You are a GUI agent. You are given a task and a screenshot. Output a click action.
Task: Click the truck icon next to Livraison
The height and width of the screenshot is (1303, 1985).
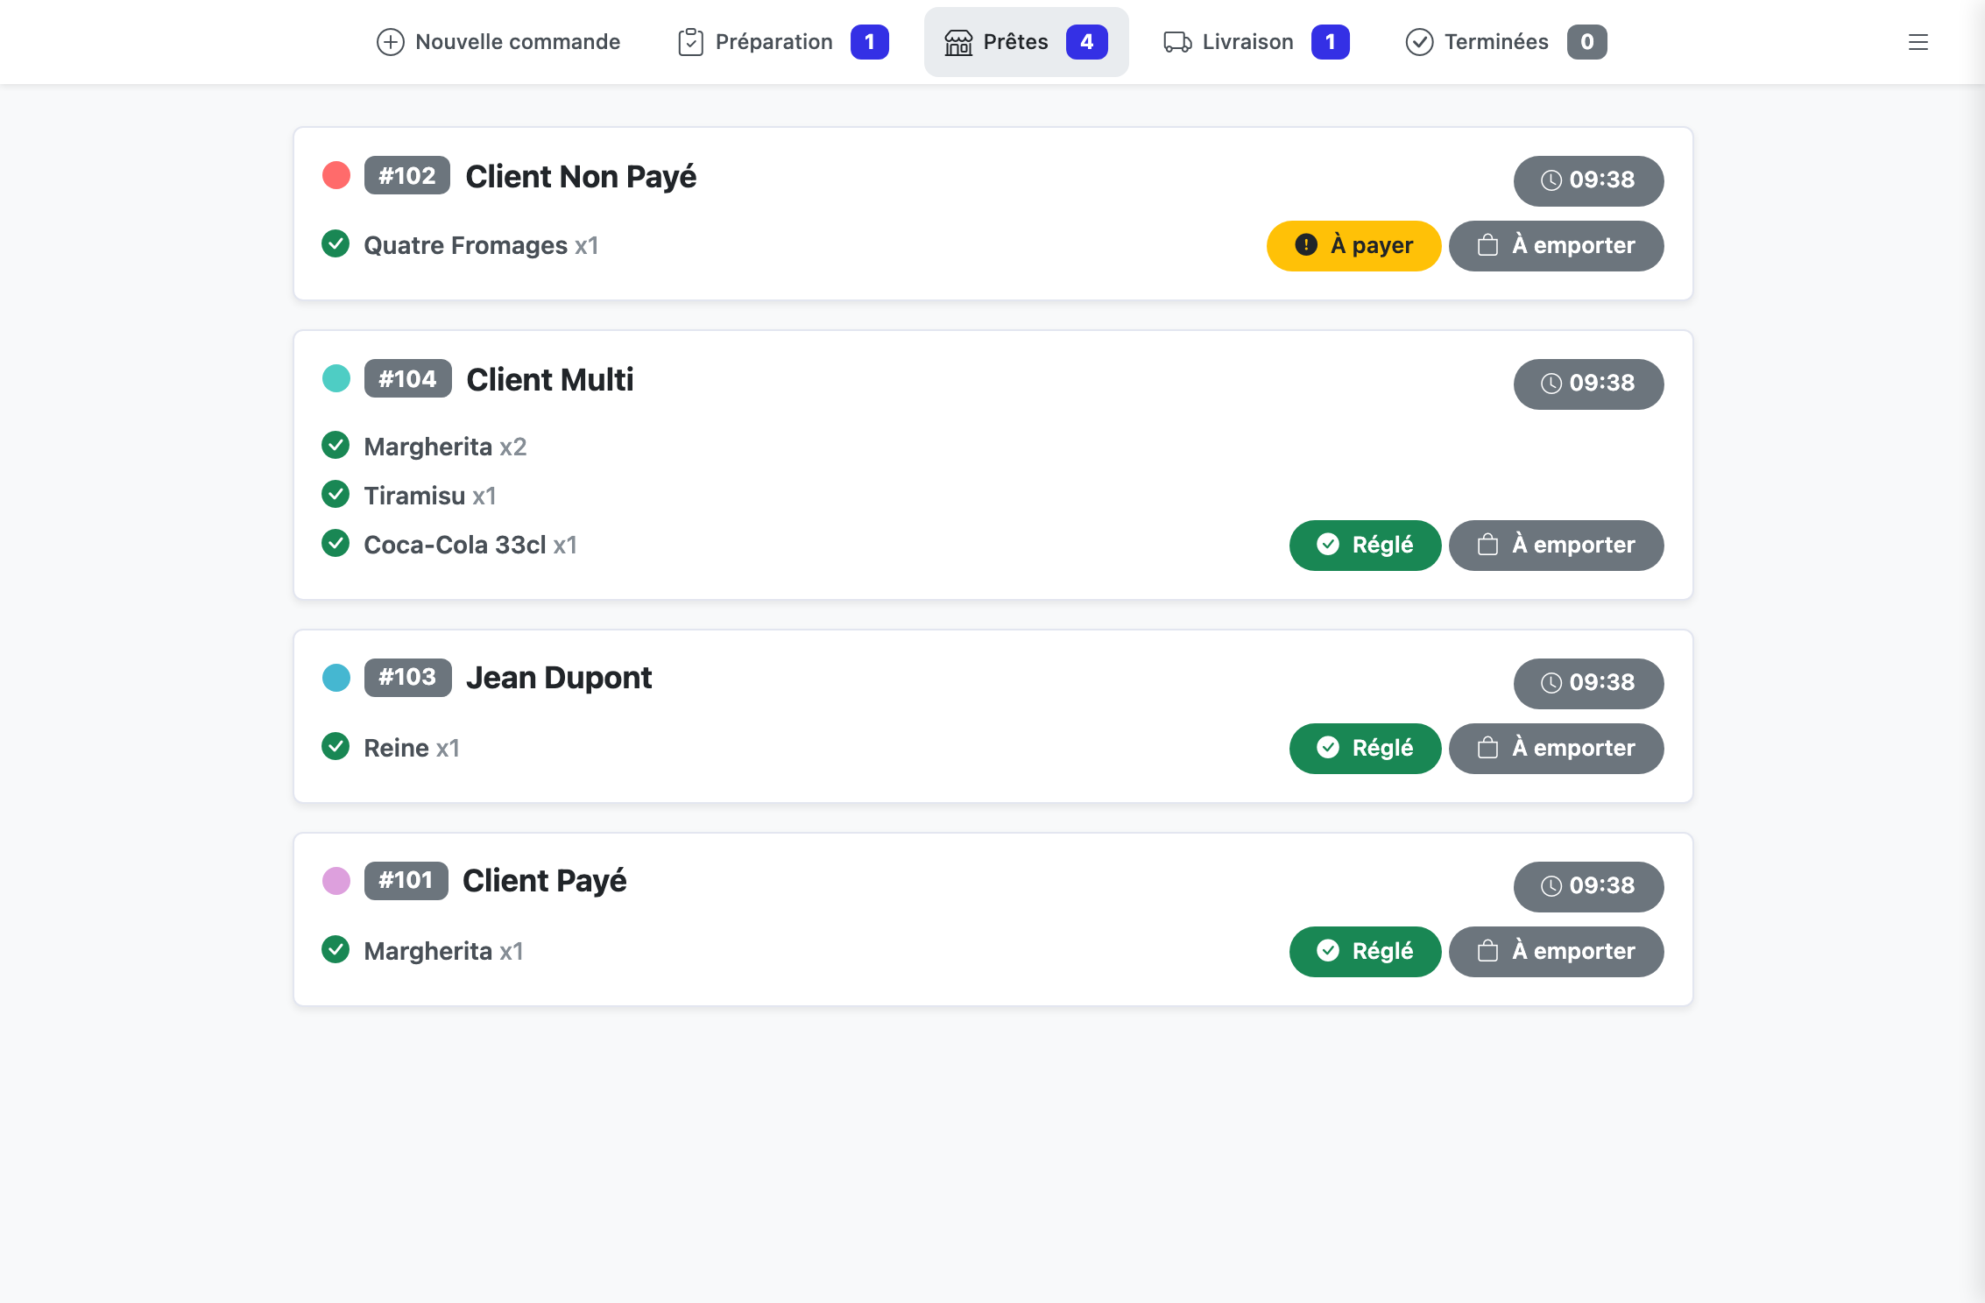click(x=1177, y=42)
